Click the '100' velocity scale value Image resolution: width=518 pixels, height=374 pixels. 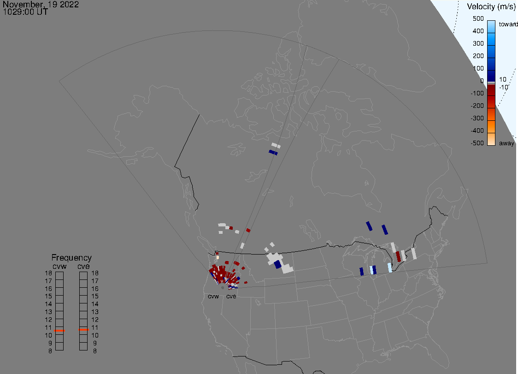pyautogui.click(x=478, y=68)
